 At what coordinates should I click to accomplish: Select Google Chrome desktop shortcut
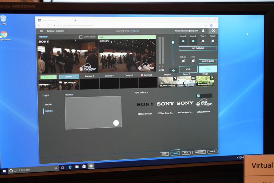4,36
